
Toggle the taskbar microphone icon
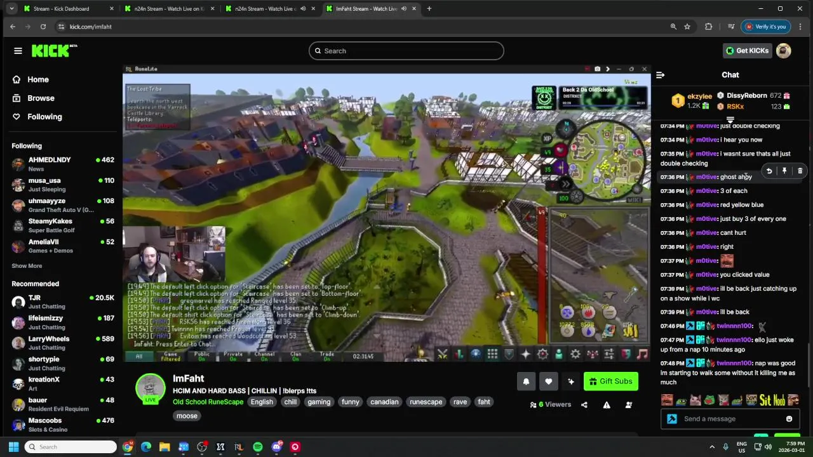[x=725, y=447]
